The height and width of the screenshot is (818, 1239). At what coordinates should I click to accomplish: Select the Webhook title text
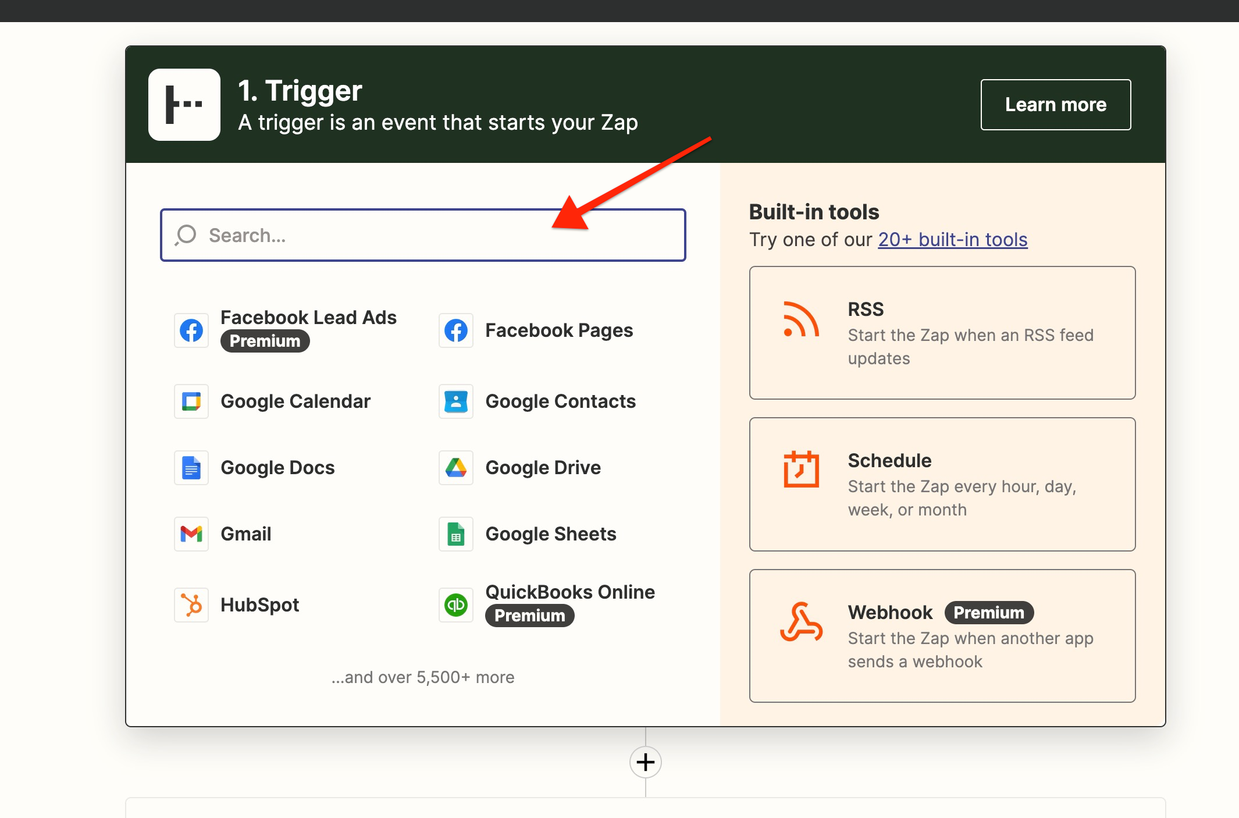coord(890,613)
